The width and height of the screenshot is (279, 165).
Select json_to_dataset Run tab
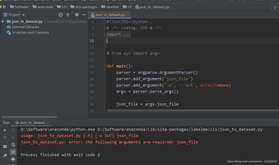tap(32, 123)
